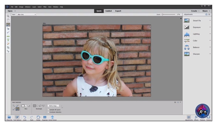Expand the Sharpen adjustment
The width and height of the screenshot is (217, 126).
pos(210,54)
